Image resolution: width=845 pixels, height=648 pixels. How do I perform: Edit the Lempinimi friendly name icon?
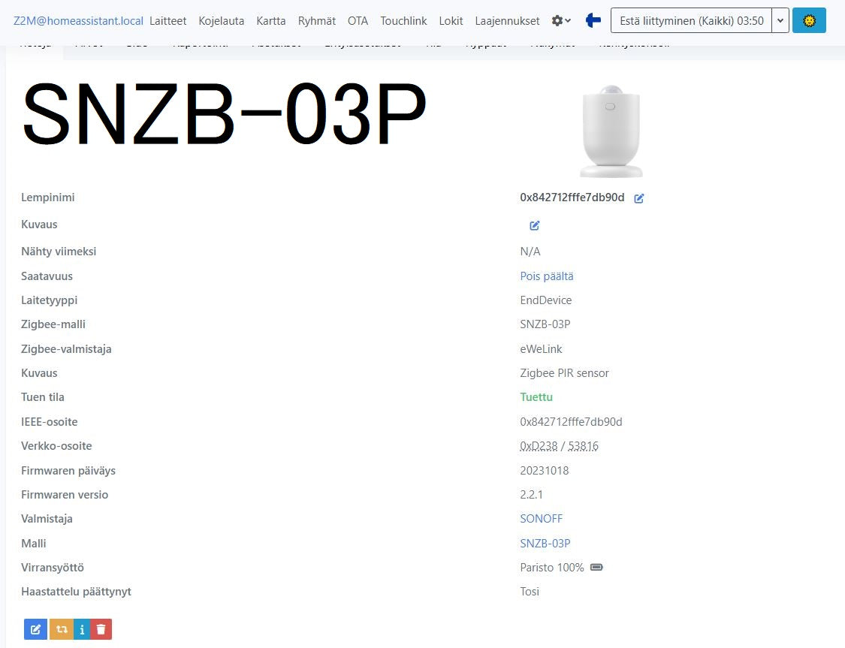[x=638, y=198]
